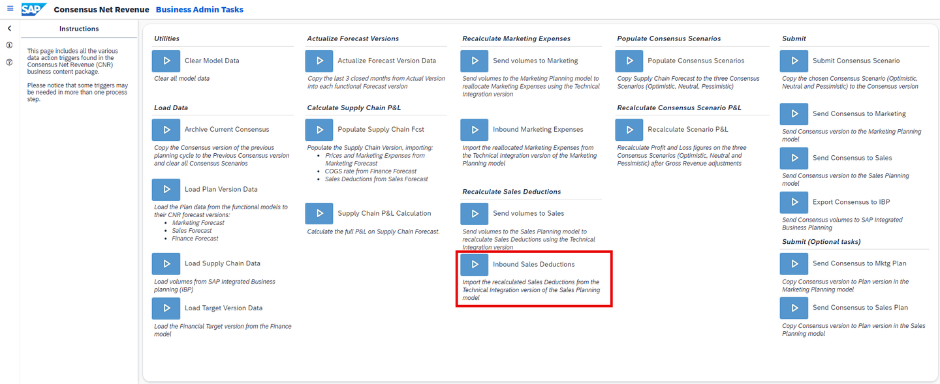Run the Populate Supply Chain Fcst trigger
The image size is (940, 384).
(x=319, y=130)
